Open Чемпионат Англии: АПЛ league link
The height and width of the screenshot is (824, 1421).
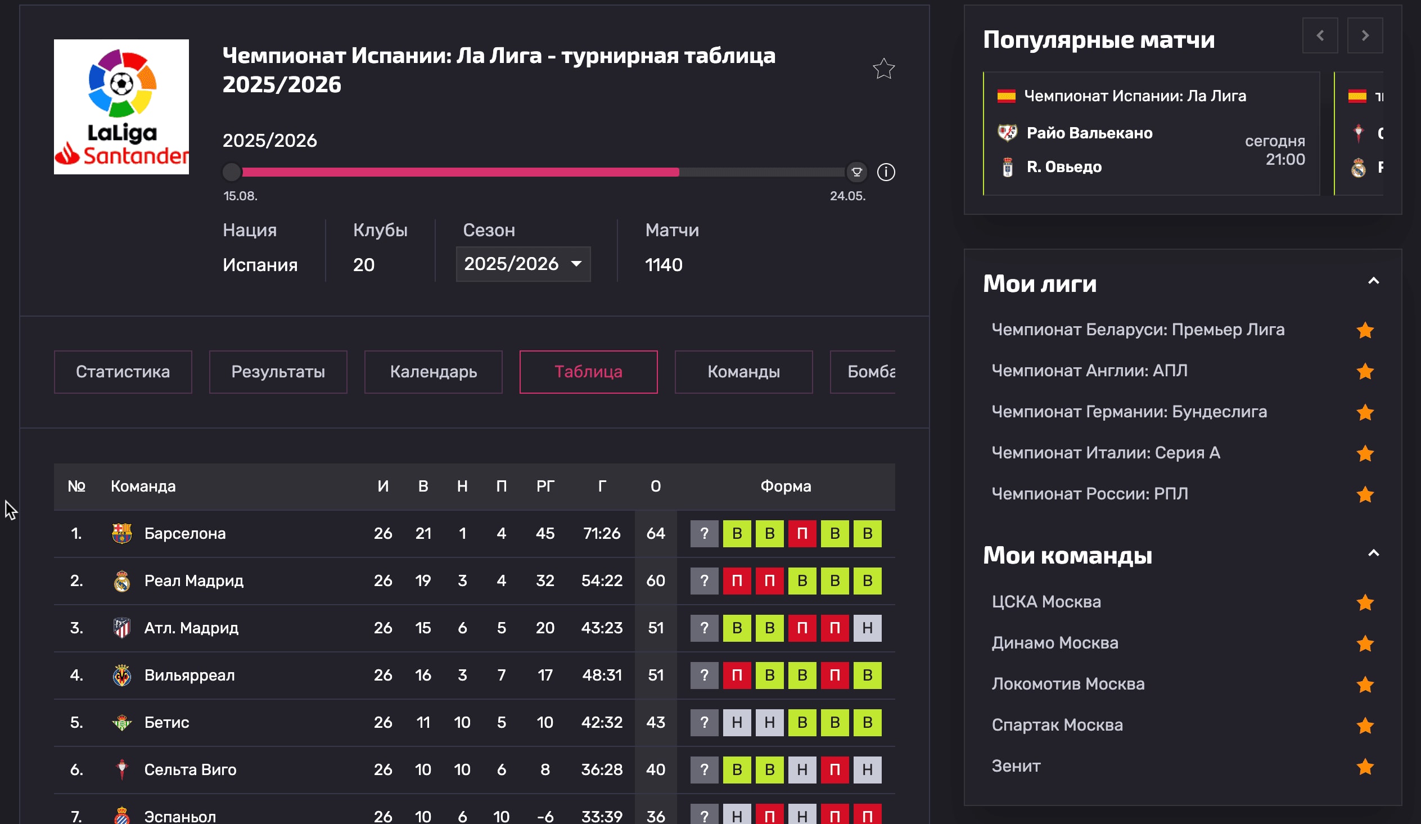click(1089, 371)
